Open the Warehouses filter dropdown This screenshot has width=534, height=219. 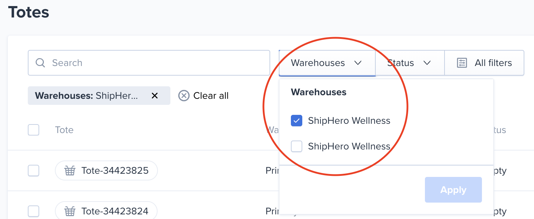327,63
